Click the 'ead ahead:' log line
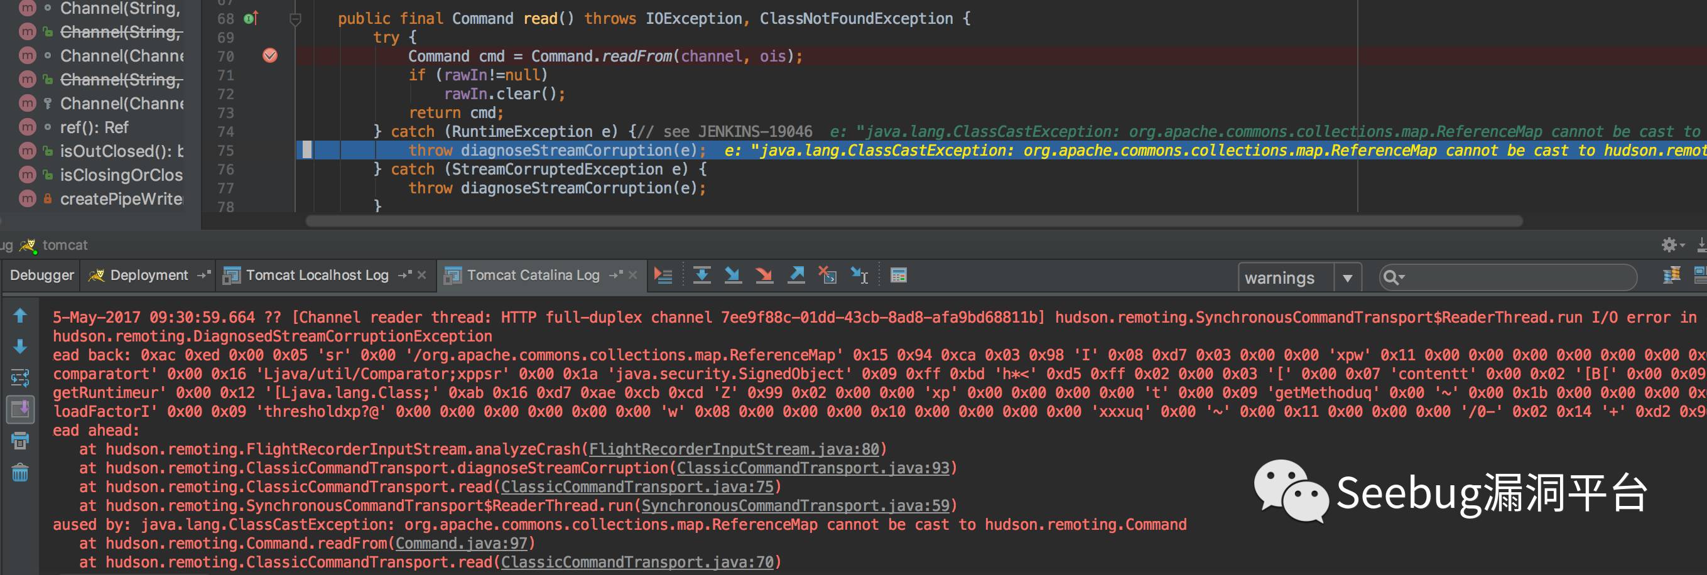Image resolution: width=1707 pixels, height=575 pixels. pyautogui.click(x=96, y=430)
